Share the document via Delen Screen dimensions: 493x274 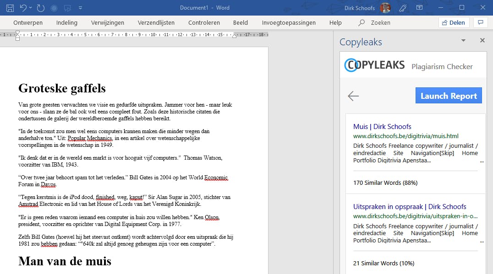tap(453, 22)
